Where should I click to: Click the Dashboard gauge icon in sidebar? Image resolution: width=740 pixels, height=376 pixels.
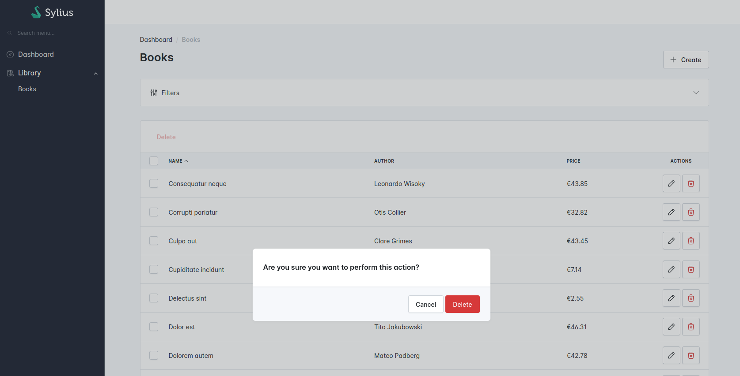pyautogui.click(x=10, y=54)
